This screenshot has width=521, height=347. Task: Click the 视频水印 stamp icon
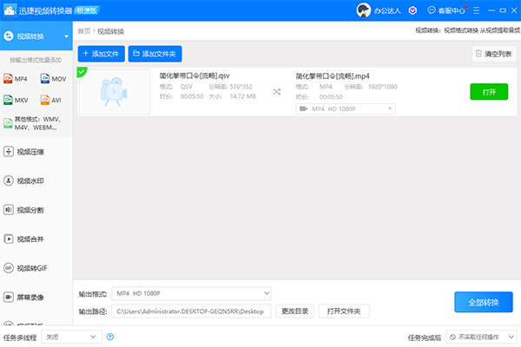tap(9, 180)
